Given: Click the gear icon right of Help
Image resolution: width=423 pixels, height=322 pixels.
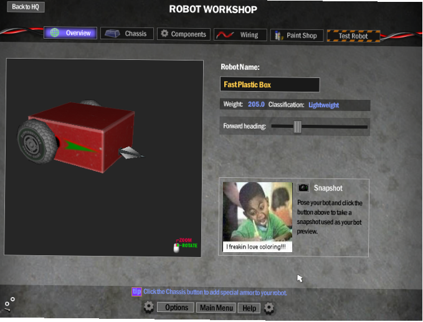Looking at the screenshot, I should tap(269, 307).
